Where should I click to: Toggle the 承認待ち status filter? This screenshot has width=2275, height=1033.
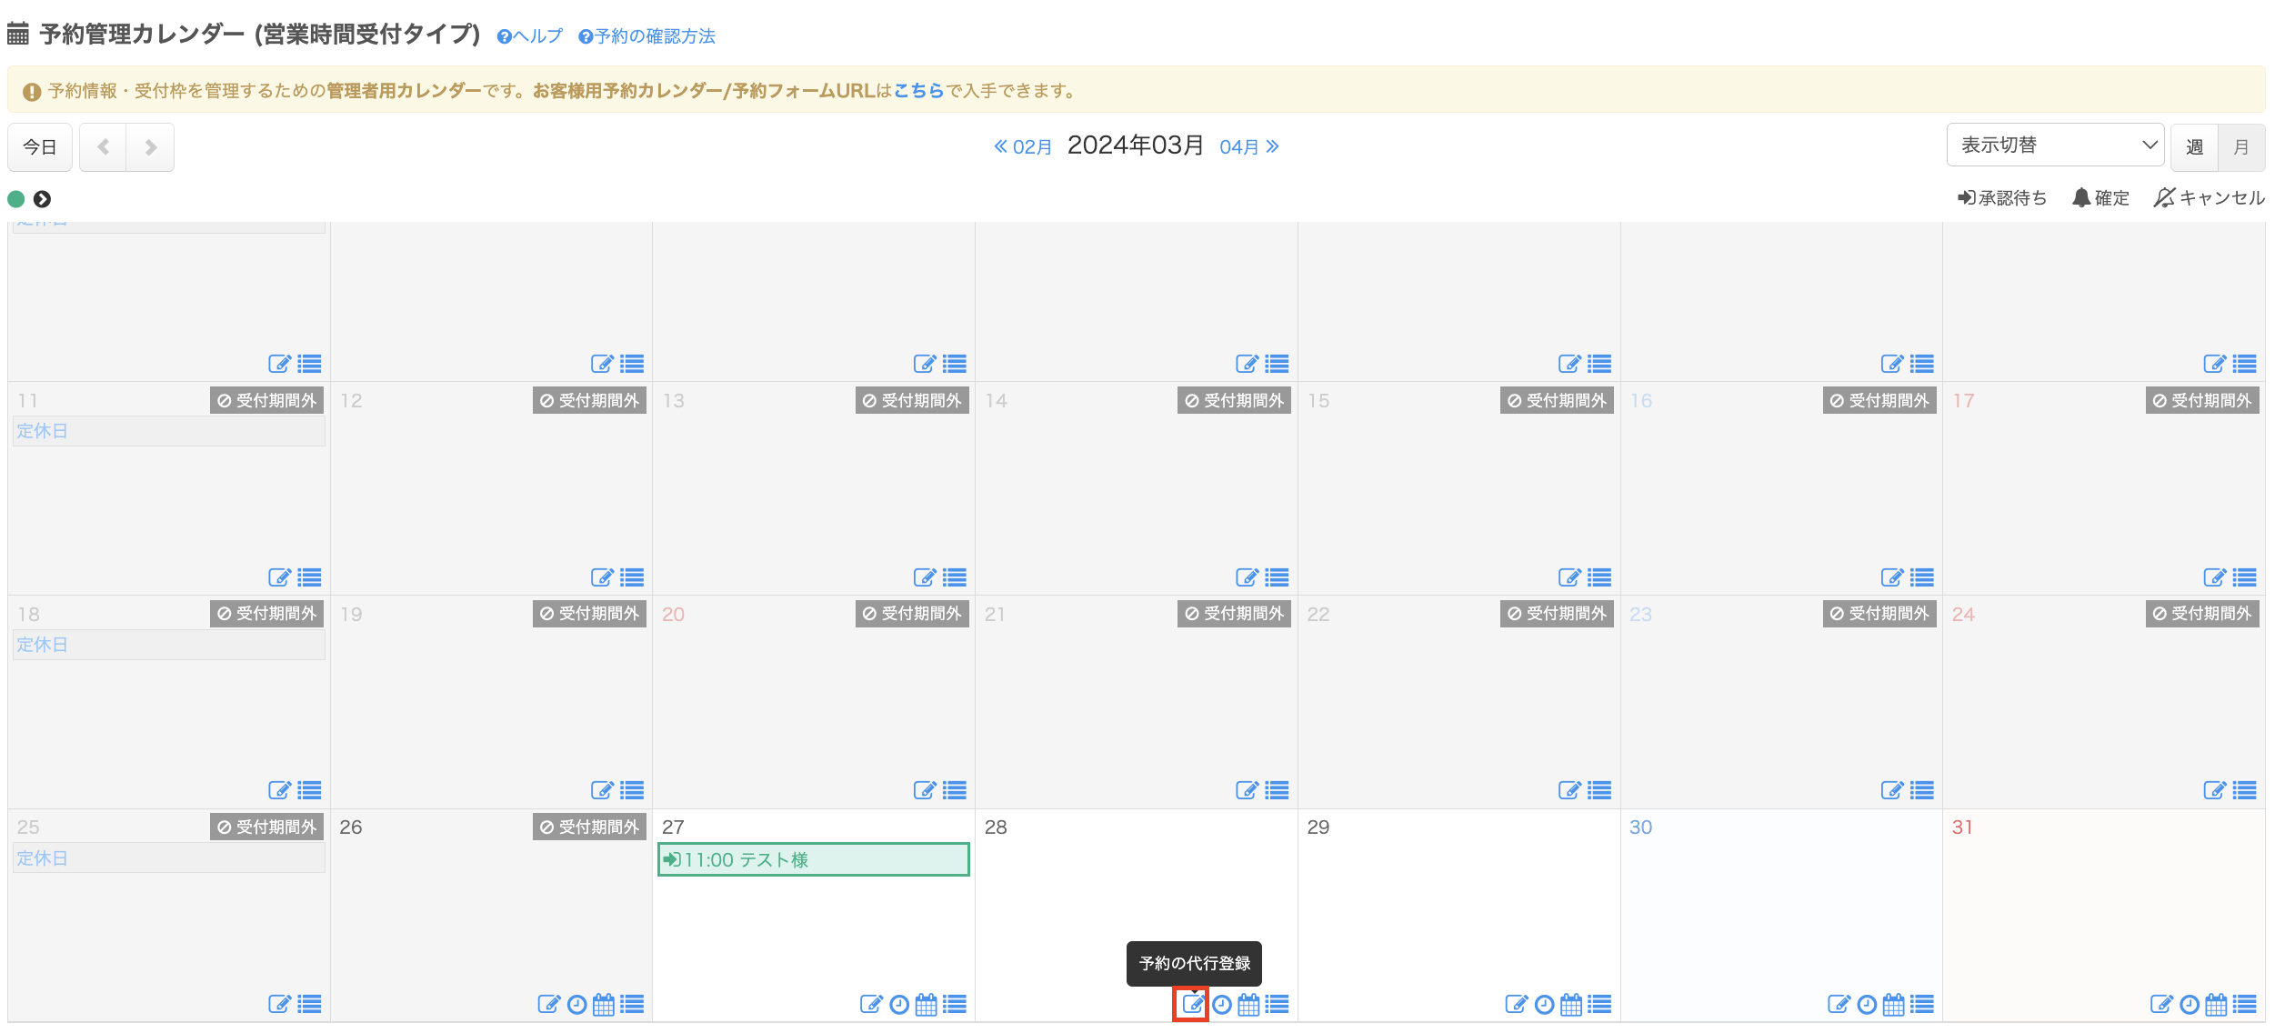point(2002,198)
